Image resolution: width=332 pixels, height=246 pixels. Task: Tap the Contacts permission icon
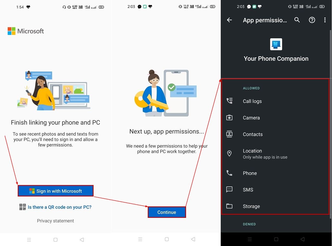click(229, 134)
